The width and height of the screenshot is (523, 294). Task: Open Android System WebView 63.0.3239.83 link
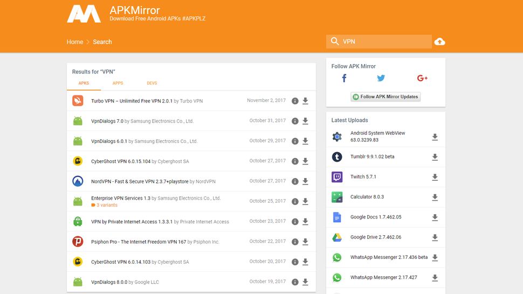(377, 136)
